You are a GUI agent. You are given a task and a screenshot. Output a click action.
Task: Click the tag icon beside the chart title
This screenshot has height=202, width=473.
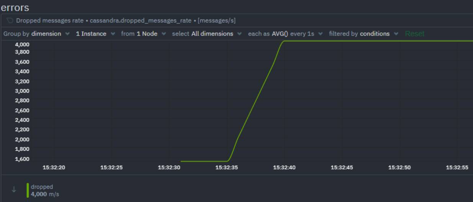point(10,21)
